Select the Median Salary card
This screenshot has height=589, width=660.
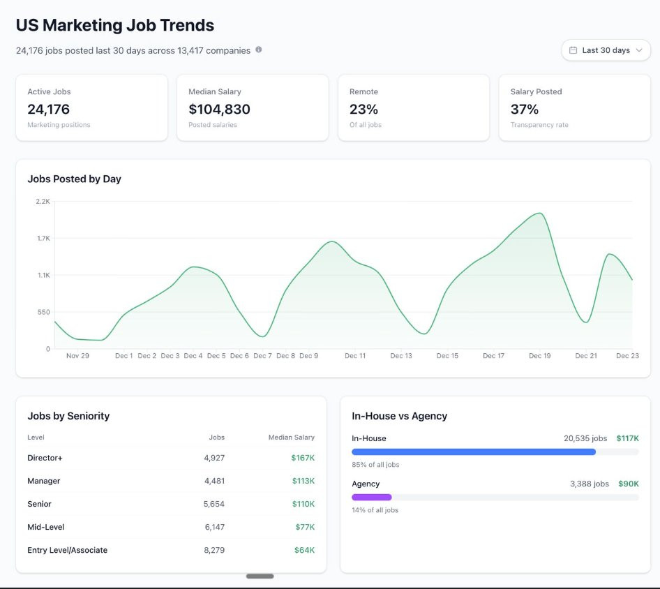click(x=253, y=107)
